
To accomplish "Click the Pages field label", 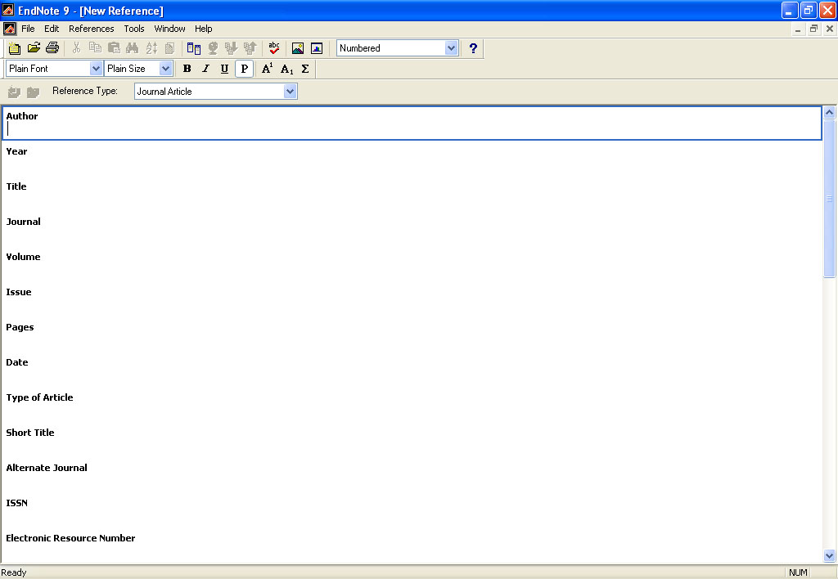I will click(20, 327).
